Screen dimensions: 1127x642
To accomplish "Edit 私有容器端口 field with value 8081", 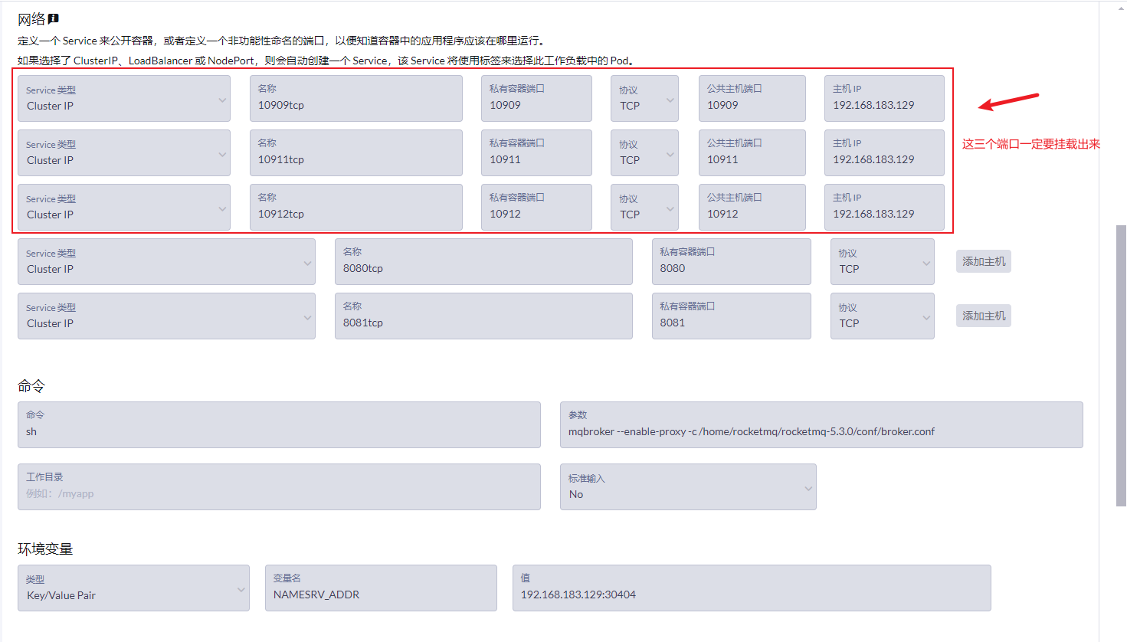I will [732, 316].
